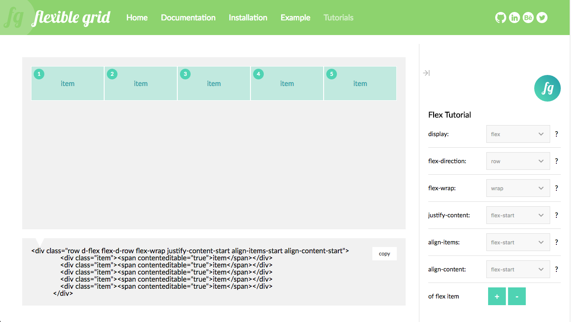Open the Example page
Viewport: 571px width, 322px height.
[296, 18]
